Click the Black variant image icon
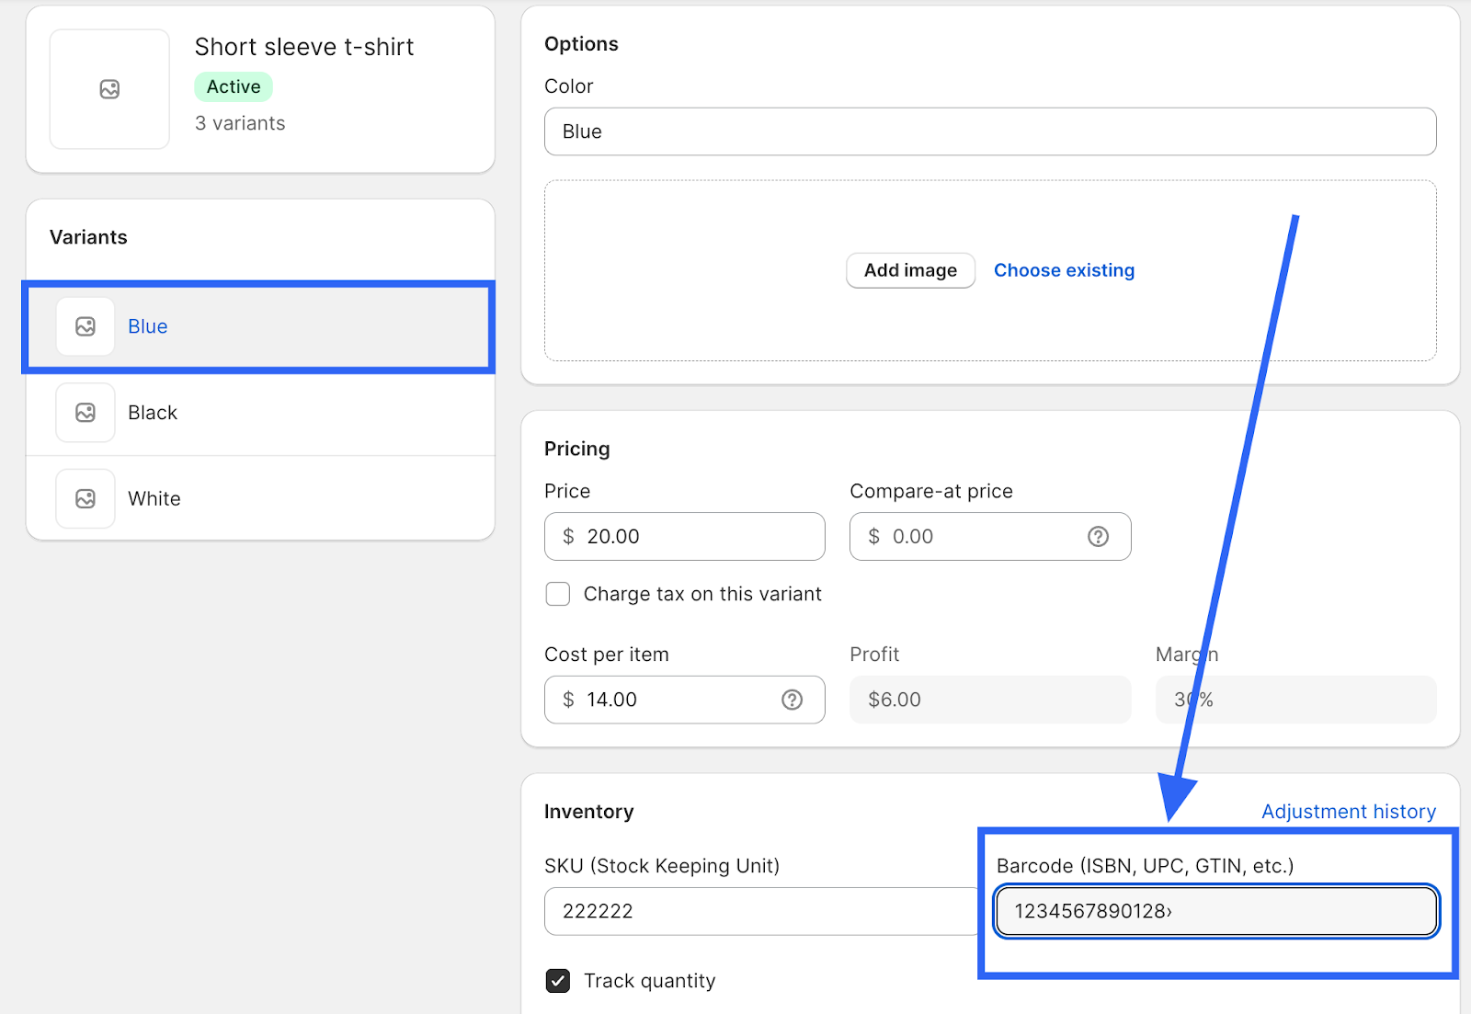1471x1014 pixels. (x=86, y=413)
